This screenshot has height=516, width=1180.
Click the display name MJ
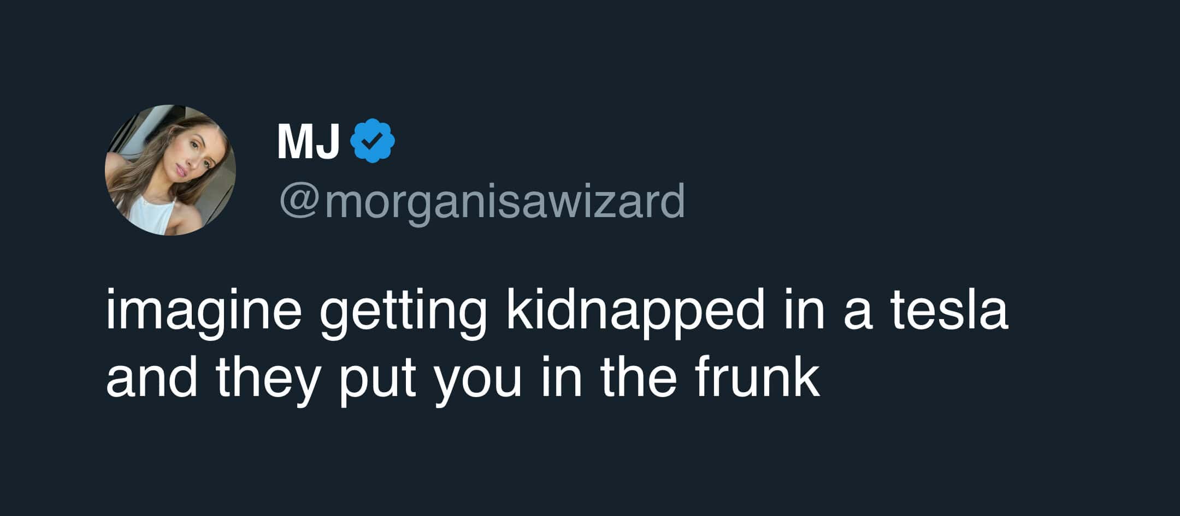coord(308,142)
